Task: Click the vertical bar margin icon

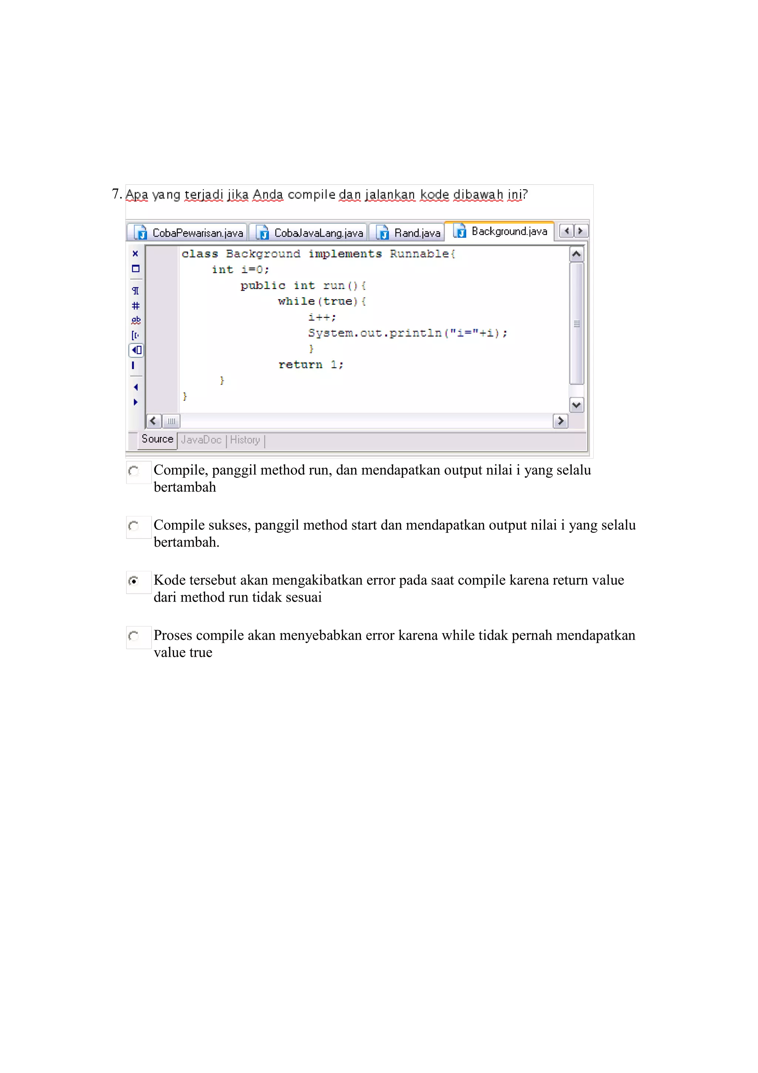Action: point(133,365)
